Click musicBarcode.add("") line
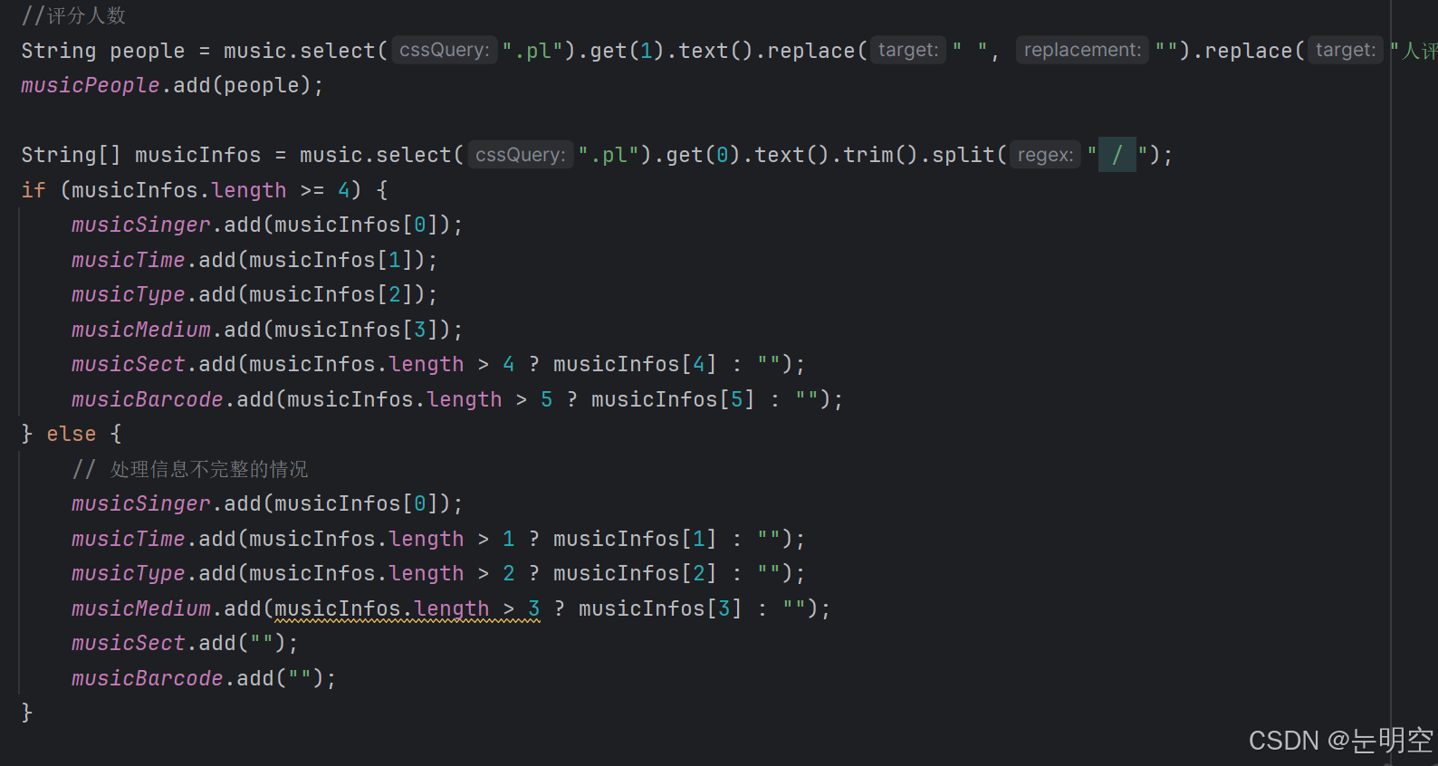Screen dimensions: 1438x766 [204, 678]
